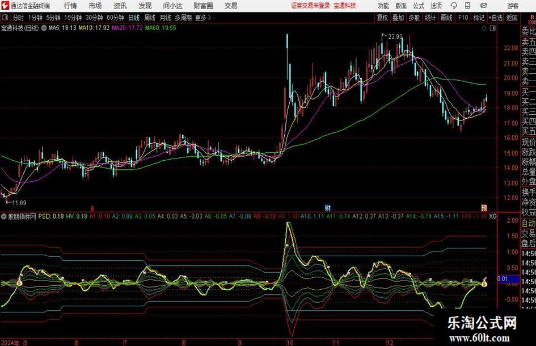This screenshot has height=346, width=536.
Task: Open 多周期 multi-period view
Action: pyautogui.click(x=183, y=18)
